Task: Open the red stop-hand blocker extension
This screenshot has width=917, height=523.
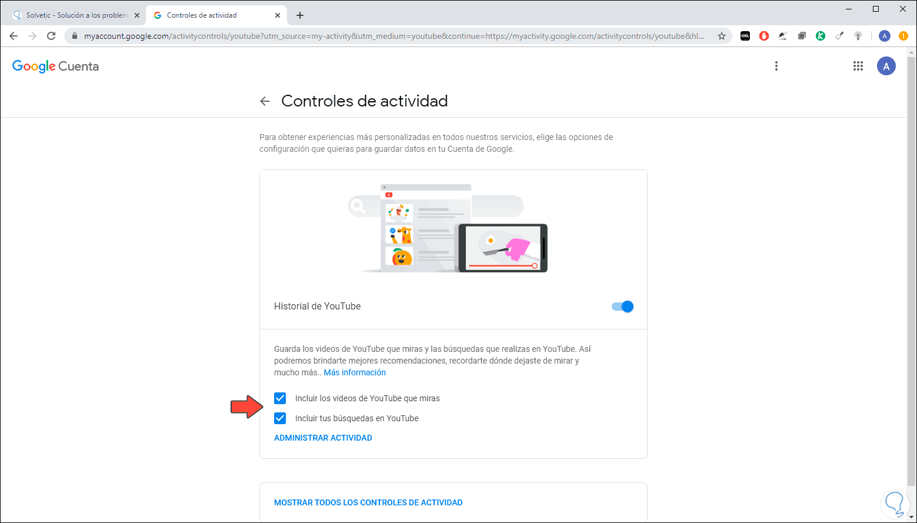Action: coord(764,36)
